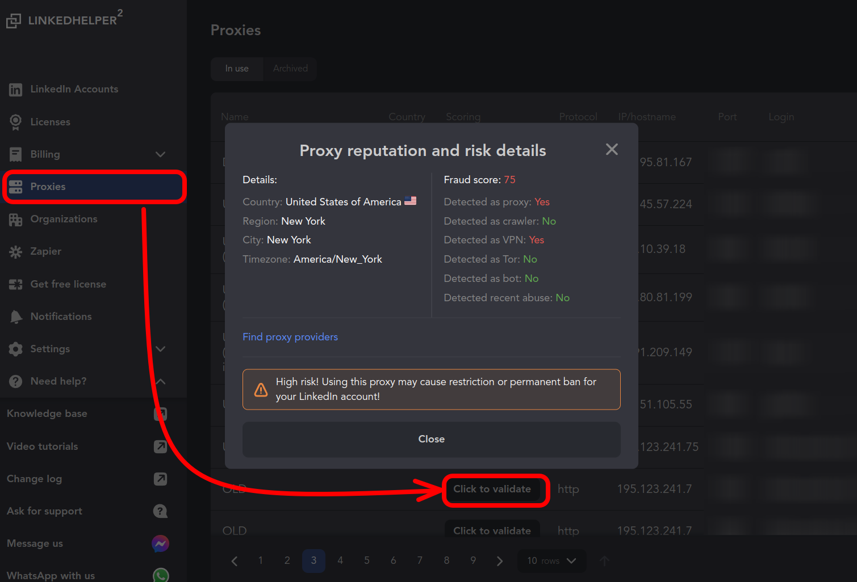Click the Licenses badge icon

click(x=15, y=121)
